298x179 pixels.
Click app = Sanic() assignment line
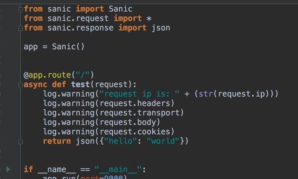[x=54, y=46]
